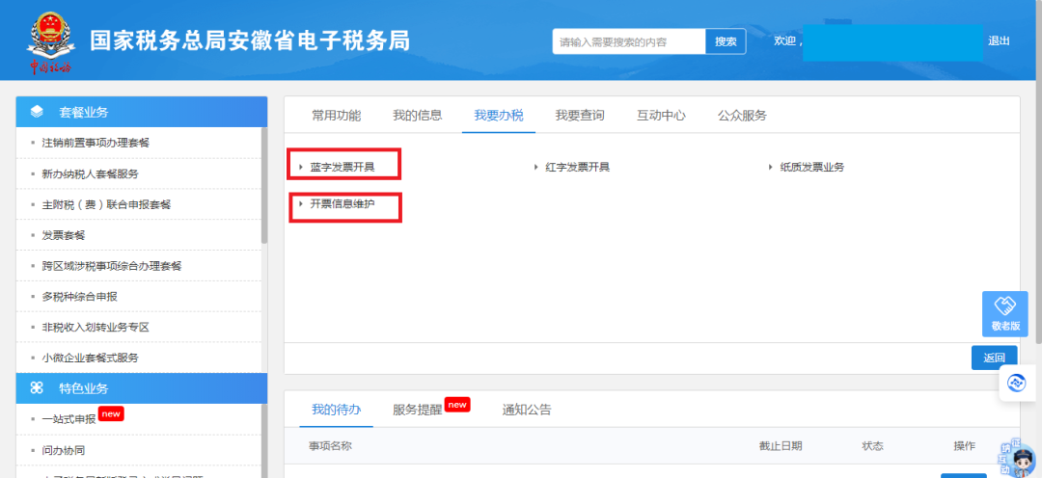Click the 搜索 button

point(726,41)
